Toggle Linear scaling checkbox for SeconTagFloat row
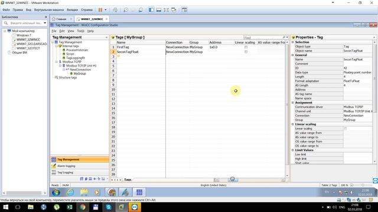The height and width of the screenshot is (212, 378). tap(246, 52)
